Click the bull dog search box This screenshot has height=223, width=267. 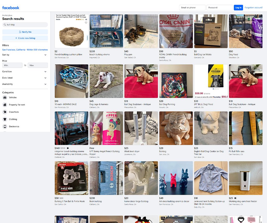click(x=25, y=25)
